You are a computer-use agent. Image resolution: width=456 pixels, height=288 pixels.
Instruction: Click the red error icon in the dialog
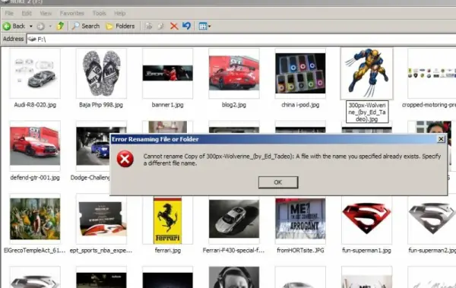point(125,159)
